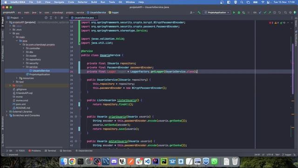
Task: Expand the repository package
Action: coord(23,60)
